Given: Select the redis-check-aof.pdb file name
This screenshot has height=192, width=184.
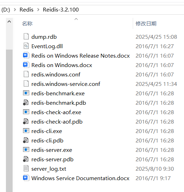Looking at the screenshot, I should pyautogui.click(x=57, y=122).
